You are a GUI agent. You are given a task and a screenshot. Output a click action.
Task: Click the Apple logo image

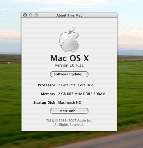pyautogui.click(x=69, y=39)
